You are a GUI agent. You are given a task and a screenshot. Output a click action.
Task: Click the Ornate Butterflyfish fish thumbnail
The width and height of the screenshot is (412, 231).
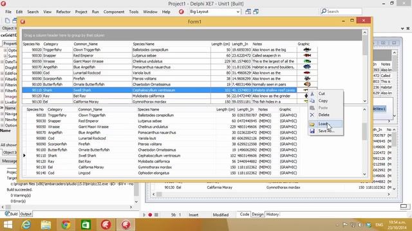pos(307,84)
